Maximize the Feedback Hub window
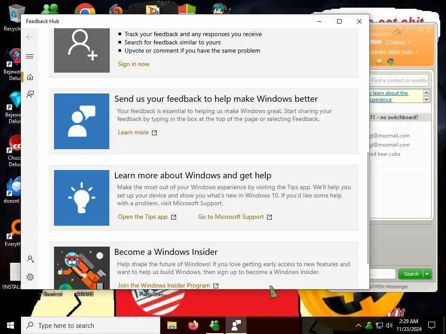The image size is (446, 334). pos(339,21)
